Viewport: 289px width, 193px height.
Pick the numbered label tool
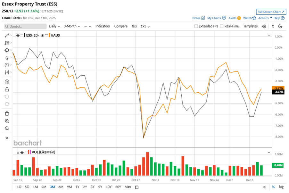[7, 65]
